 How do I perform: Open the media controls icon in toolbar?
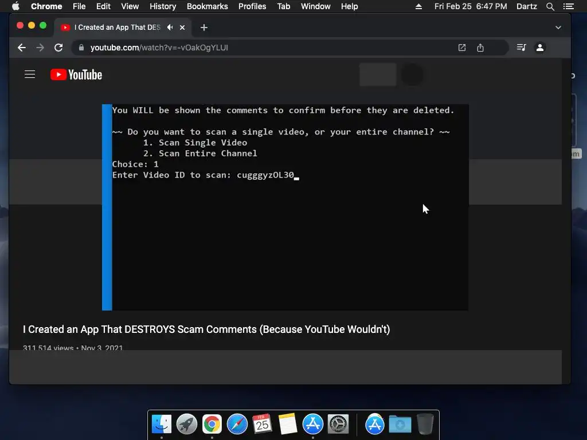pyautogui.click(x=521, y=48)
